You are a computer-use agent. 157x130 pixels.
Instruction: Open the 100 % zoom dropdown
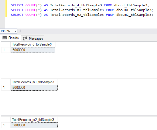click(x=15, y=31)
